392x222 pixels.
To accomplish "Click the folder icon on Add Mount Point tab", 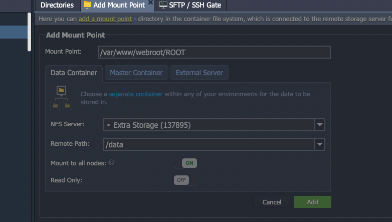I will pyautogui.click(x=87, y=5).
